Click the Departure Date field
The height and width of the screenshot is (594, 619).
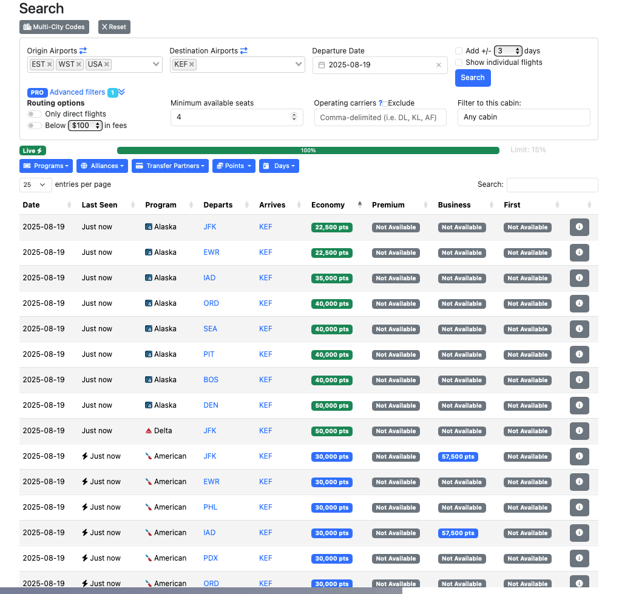pyautogui.click(x=380, y=65)
